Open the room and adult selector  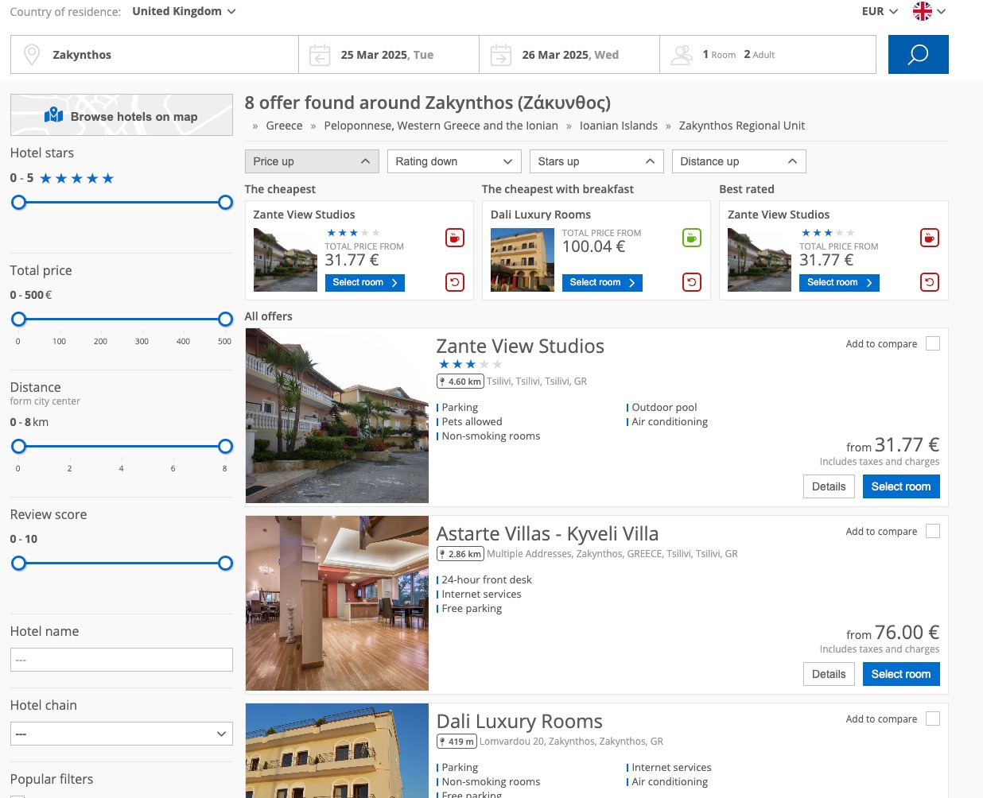pos(768,55)
